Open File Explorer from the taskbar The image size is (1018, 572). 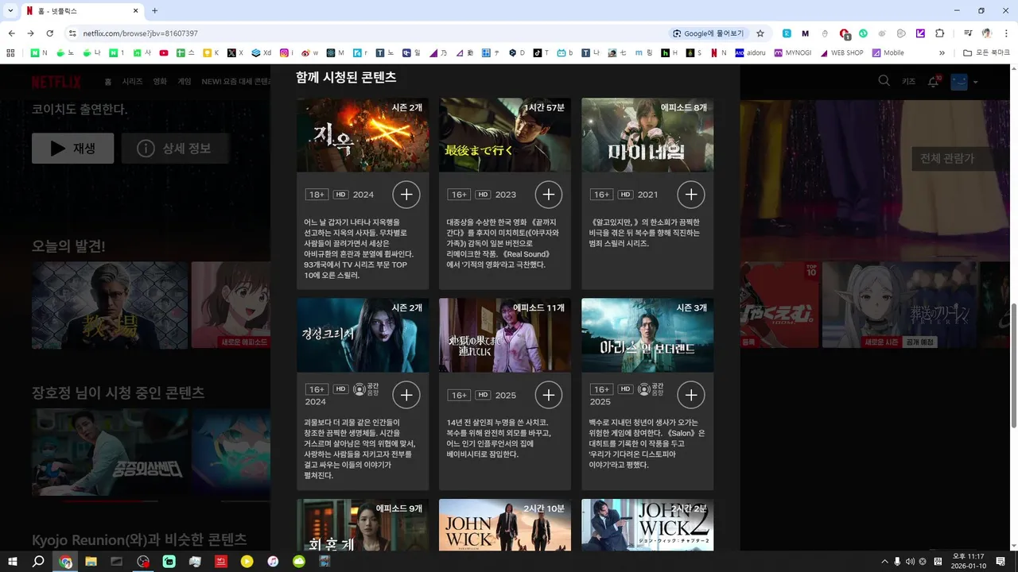(91, 562)
